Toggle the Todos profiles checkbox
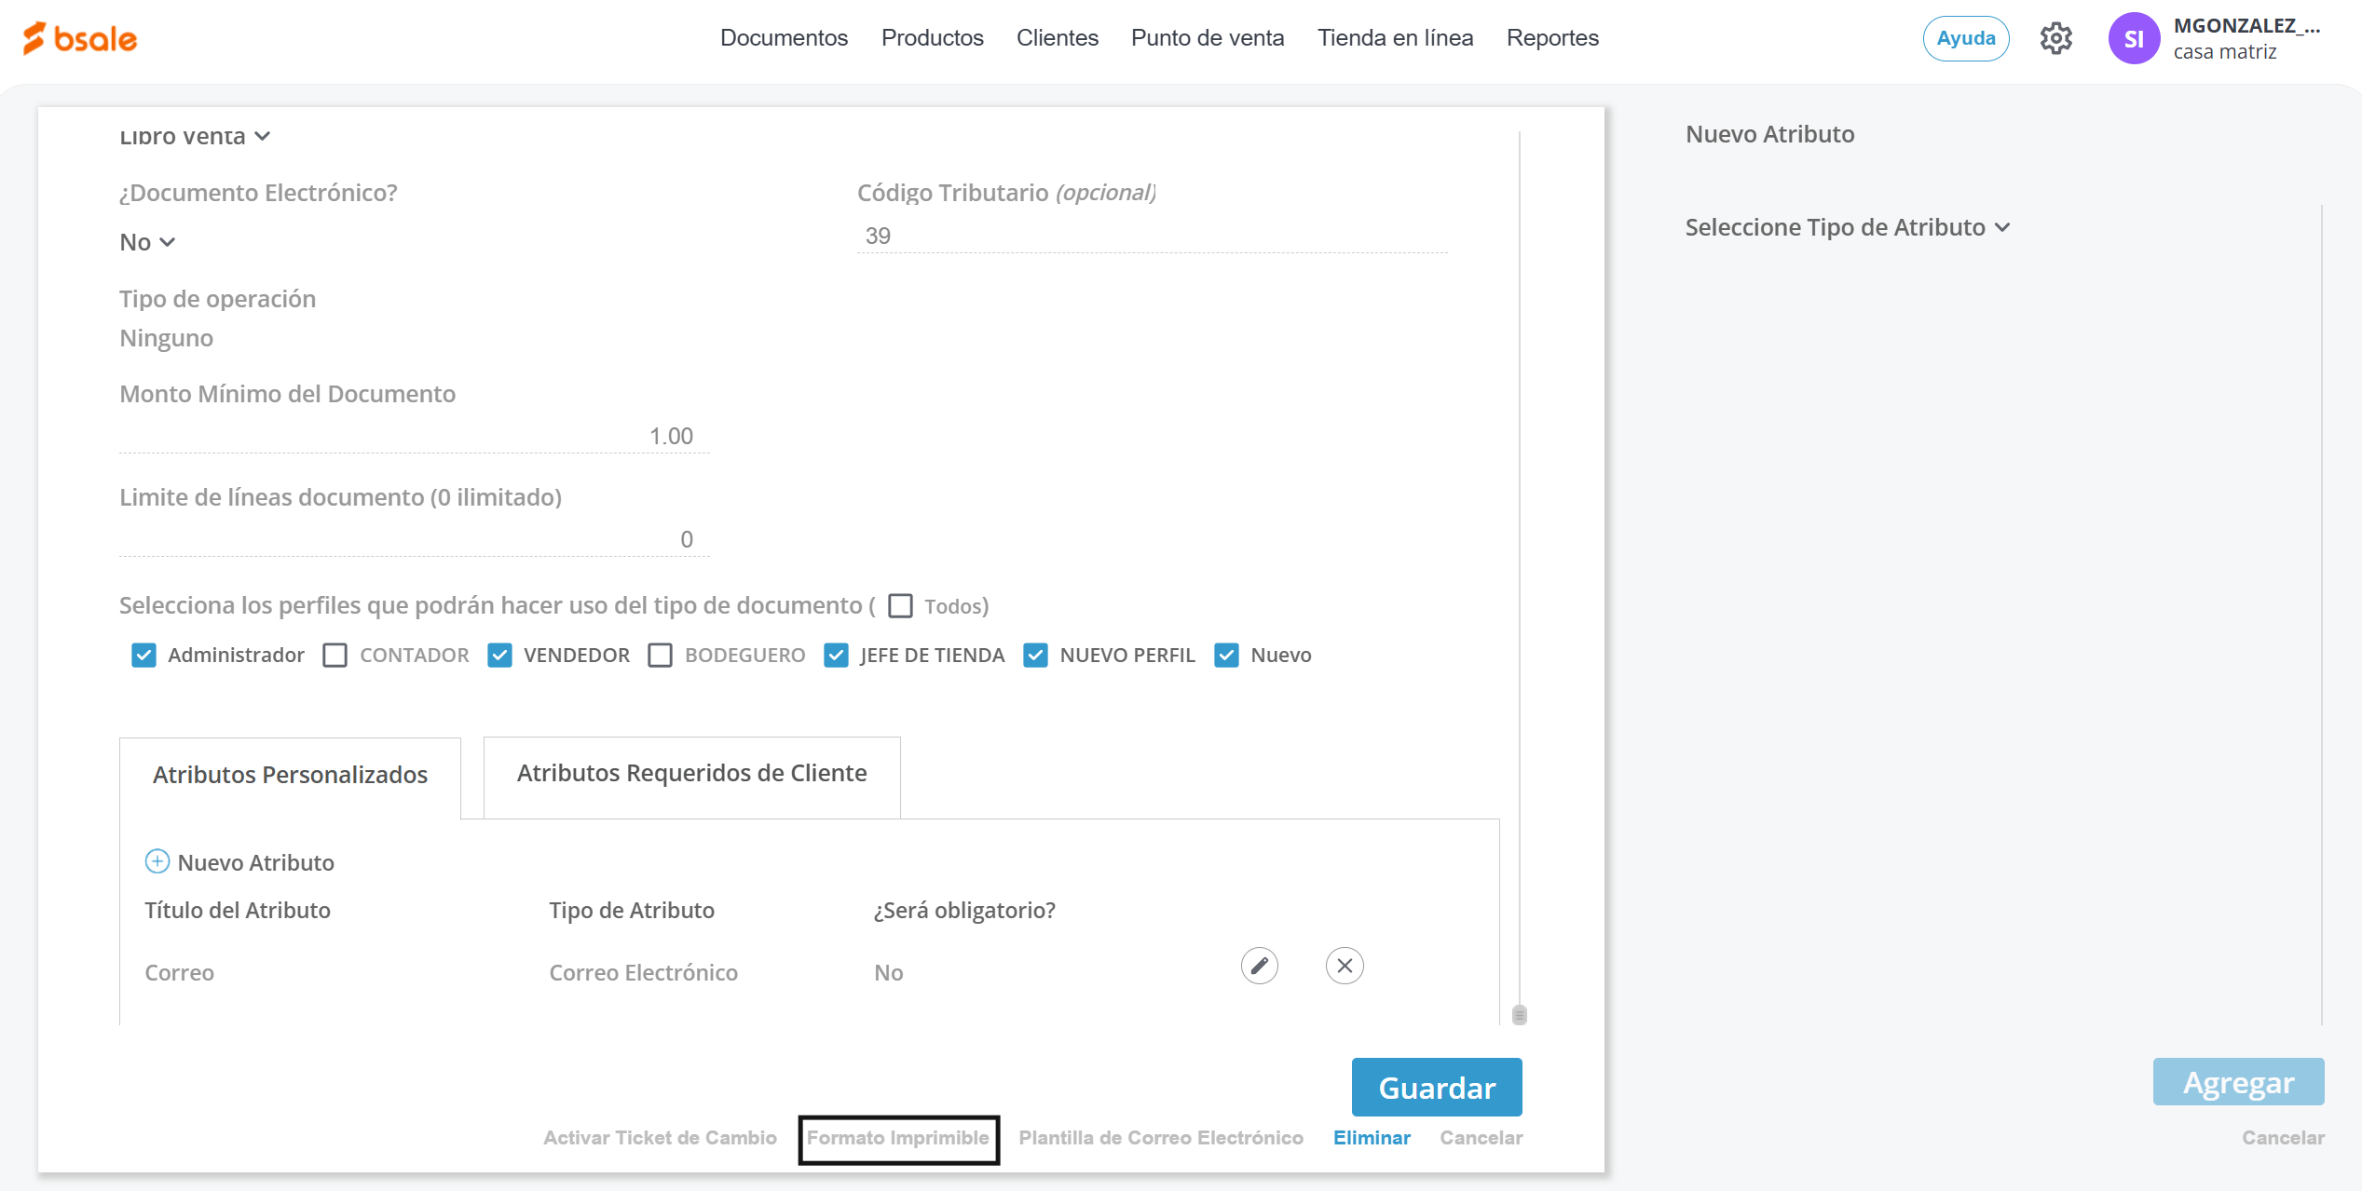Viewport: 2362px width, 1191px height. [900, 606]
